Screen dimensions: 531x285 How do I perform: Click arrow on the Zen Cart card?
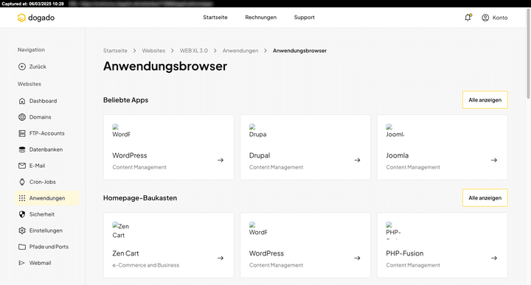(x=221, y=258)
